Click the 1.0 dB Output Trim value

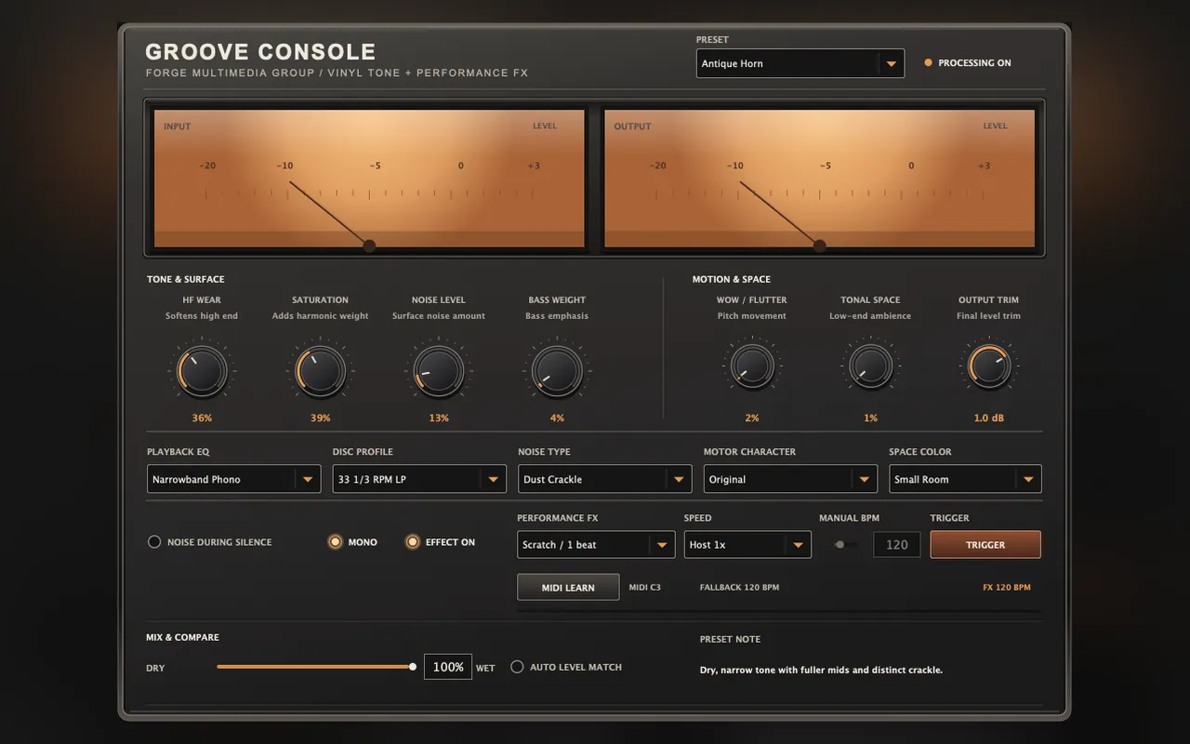click(988, 418)
